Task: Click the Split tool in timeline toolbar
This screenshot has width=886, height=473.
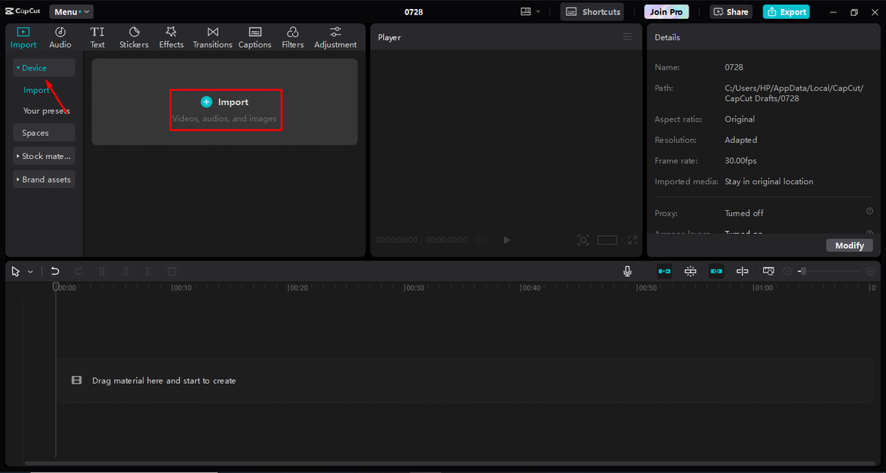Action: (x=102, y=272)
